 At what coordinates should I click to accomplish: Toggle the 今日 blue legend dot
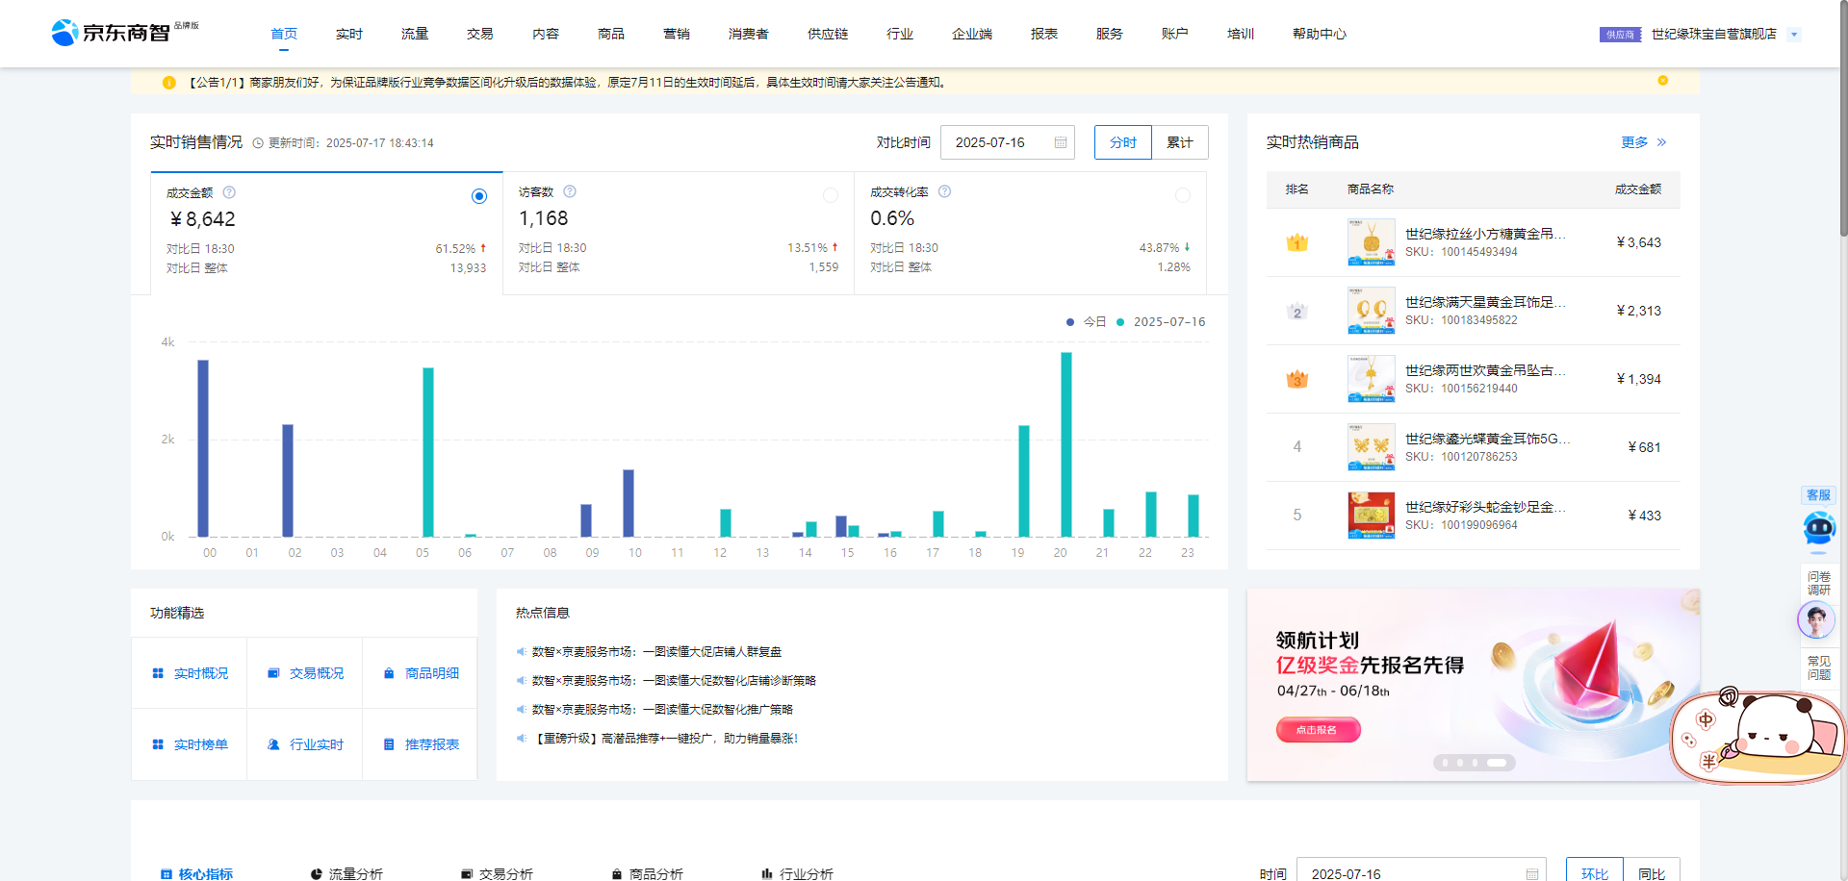pos(1070,322)
